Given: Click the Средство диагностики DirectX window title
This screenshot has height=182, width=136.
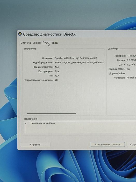Looking at the screenshot, I should point(49,34).
